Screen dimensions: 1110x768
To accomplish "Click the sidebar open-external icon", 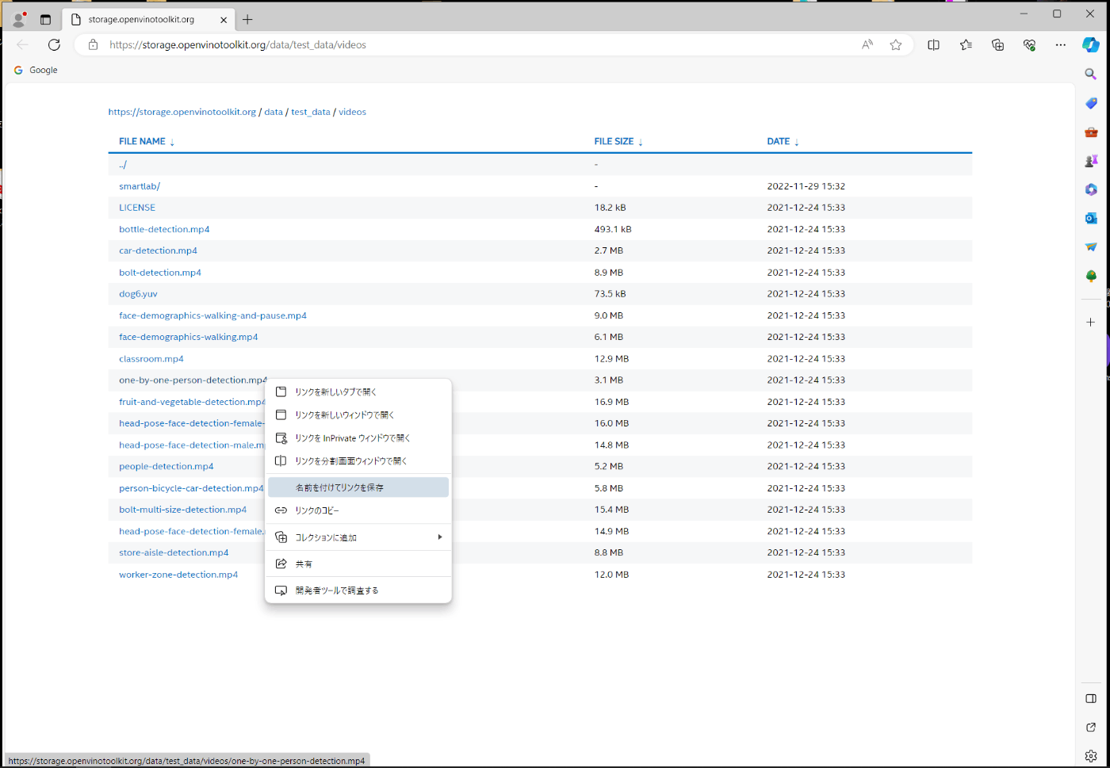I will [1091, 727].
